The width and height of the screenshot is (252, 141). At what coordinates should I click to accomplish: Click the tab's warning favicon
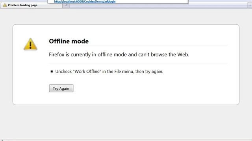tap(5, 5)
